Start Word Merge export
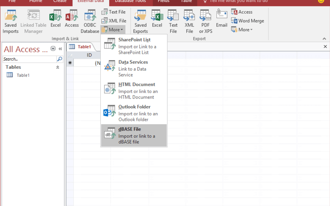Image resolution: width=330 pixels, height=206 pixels. (x=247, y=21)
